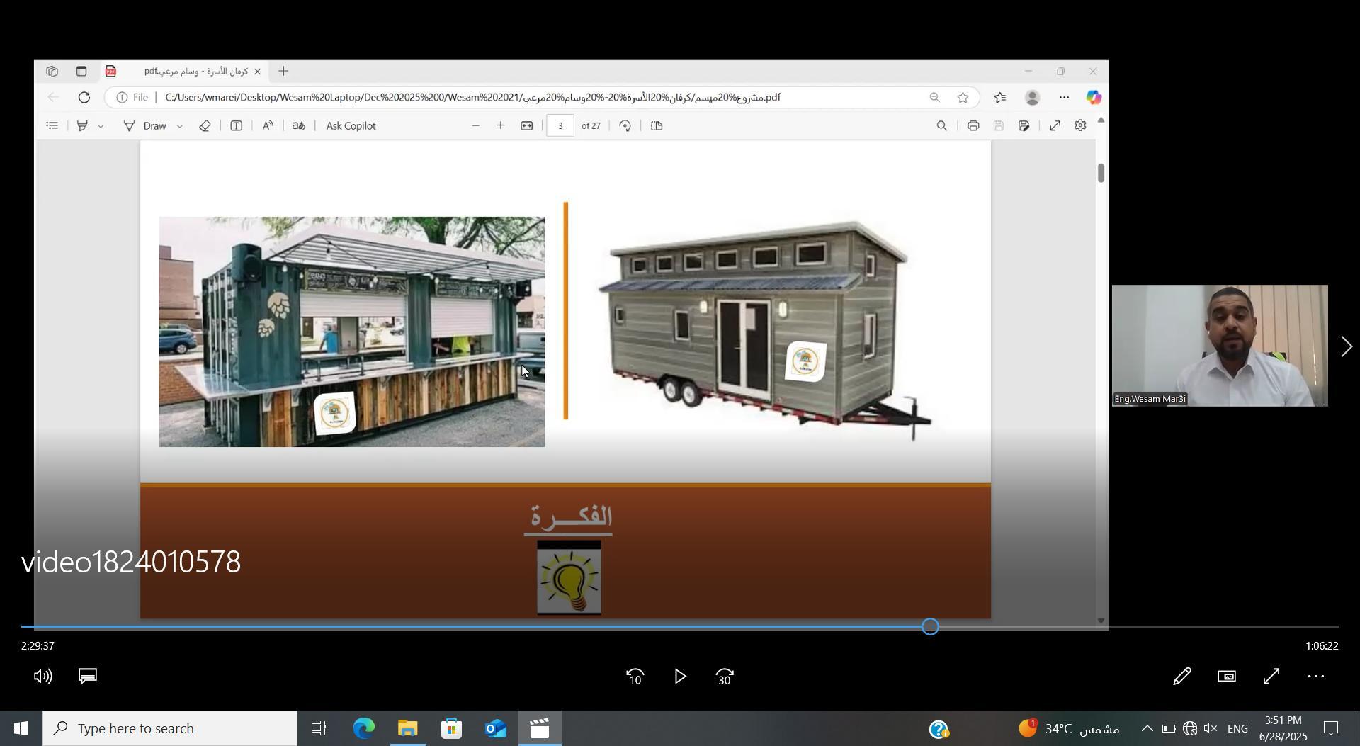Click the Add text tool in PDF toolbar
1360x746 pixels.
point(237,125)
